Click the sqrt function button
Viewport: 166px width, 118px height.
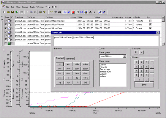68,82
